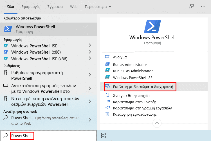Choose Άνοιγμα θέσης αρχείου option
211x141 pixels.
132,96
